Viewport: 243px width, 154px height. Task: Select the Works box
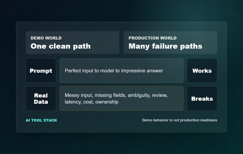click(202, 71)
